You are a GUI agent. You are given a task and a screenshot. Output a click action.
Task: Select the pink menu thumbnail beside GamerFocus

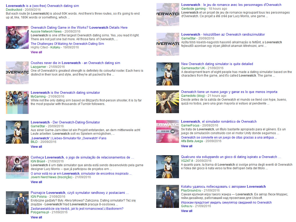(168, 131)
